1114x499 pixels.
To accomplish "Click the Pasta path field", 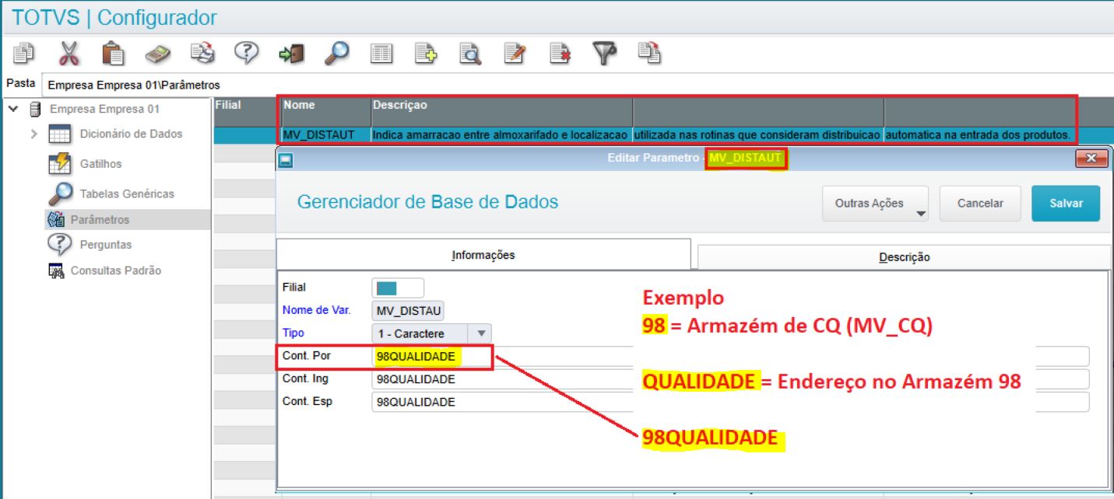I will pyautogui.click(x=576, y=85).
